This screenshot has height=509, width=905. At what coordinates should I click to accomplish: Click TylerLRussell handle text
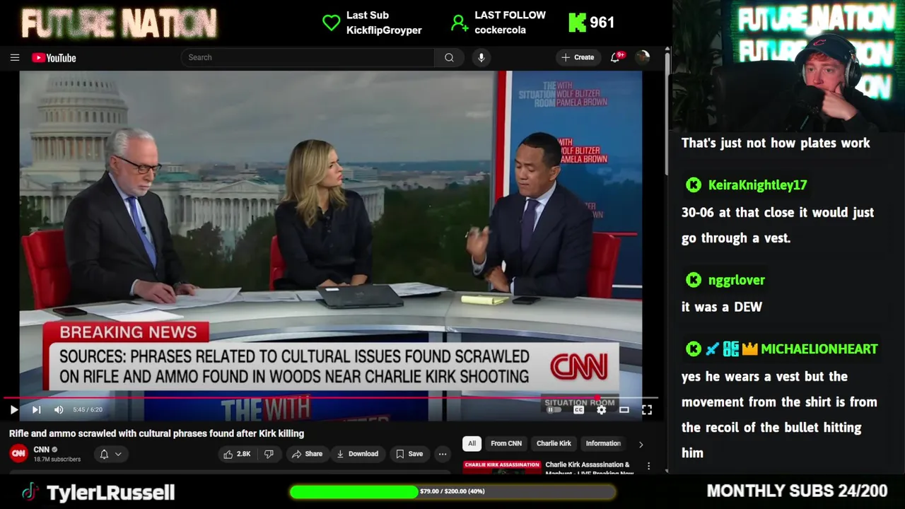point(110,493)
